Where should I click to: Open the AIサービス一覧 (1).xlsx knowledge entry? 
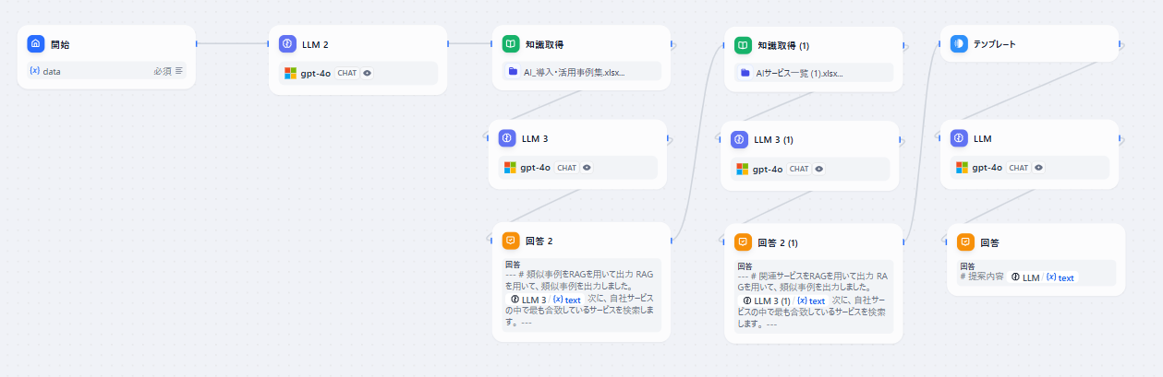point(798,73)
